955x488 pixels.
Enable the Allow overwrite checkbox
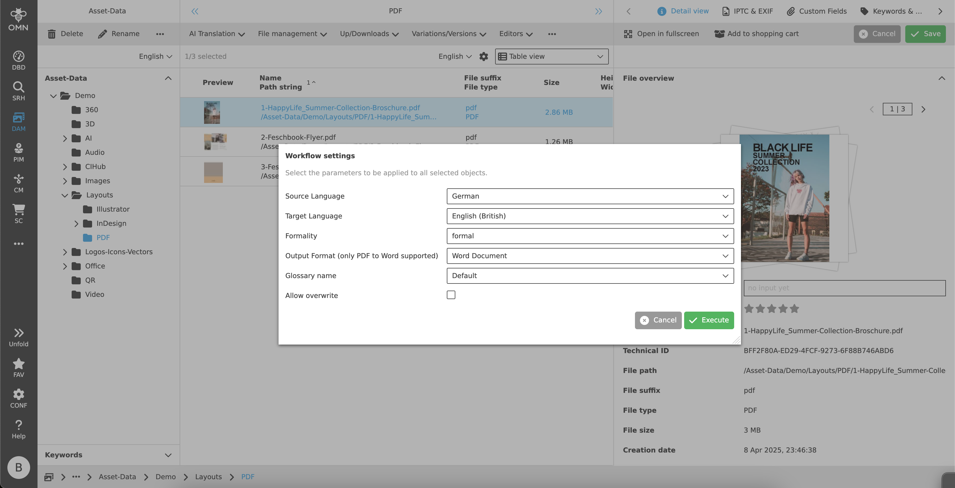[x=451, y=295]
